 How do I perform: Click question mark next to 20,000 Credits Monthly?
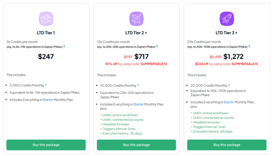229,86
